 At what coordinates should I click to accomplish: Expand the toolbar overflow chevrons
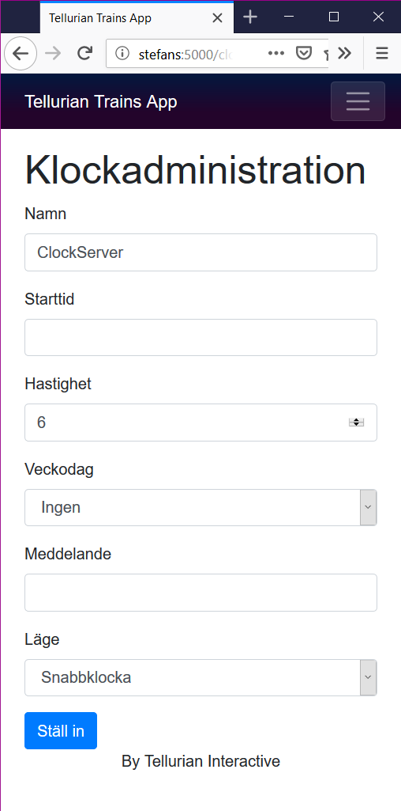(344, 53)
